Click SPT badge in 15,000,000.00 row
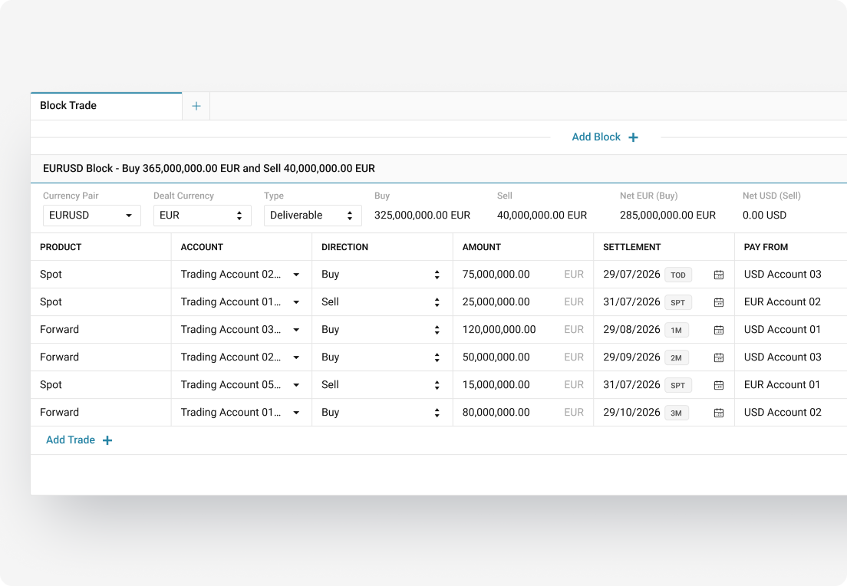The height and width of the screenshot is (586, 847). point(678,385)
